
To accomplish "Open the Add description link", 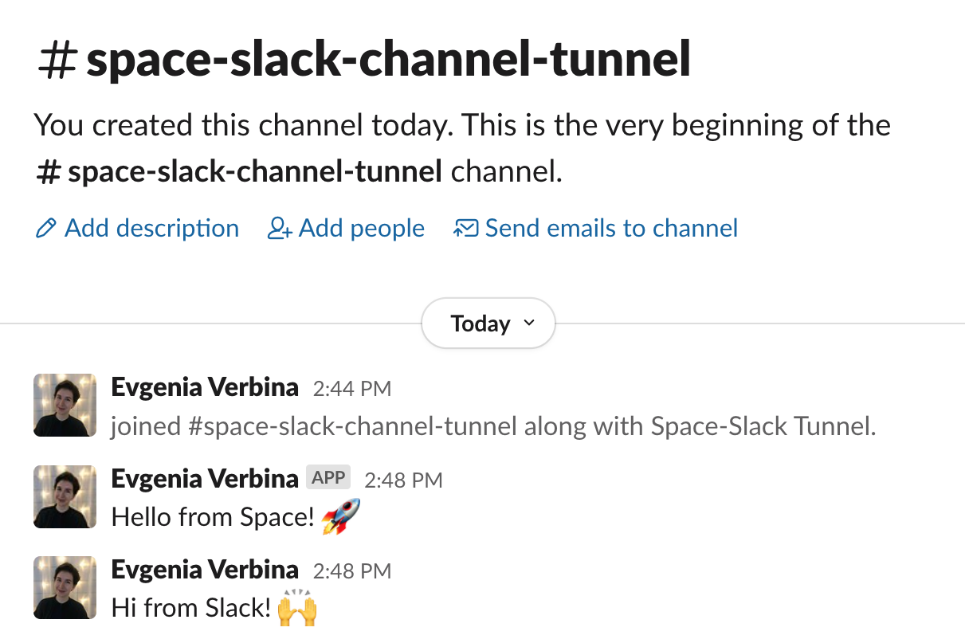I will tap(151, 229).
